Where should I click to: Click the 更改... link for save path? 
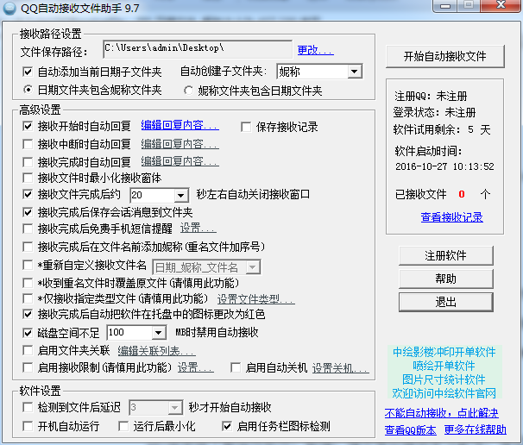[x=316, y=50]
